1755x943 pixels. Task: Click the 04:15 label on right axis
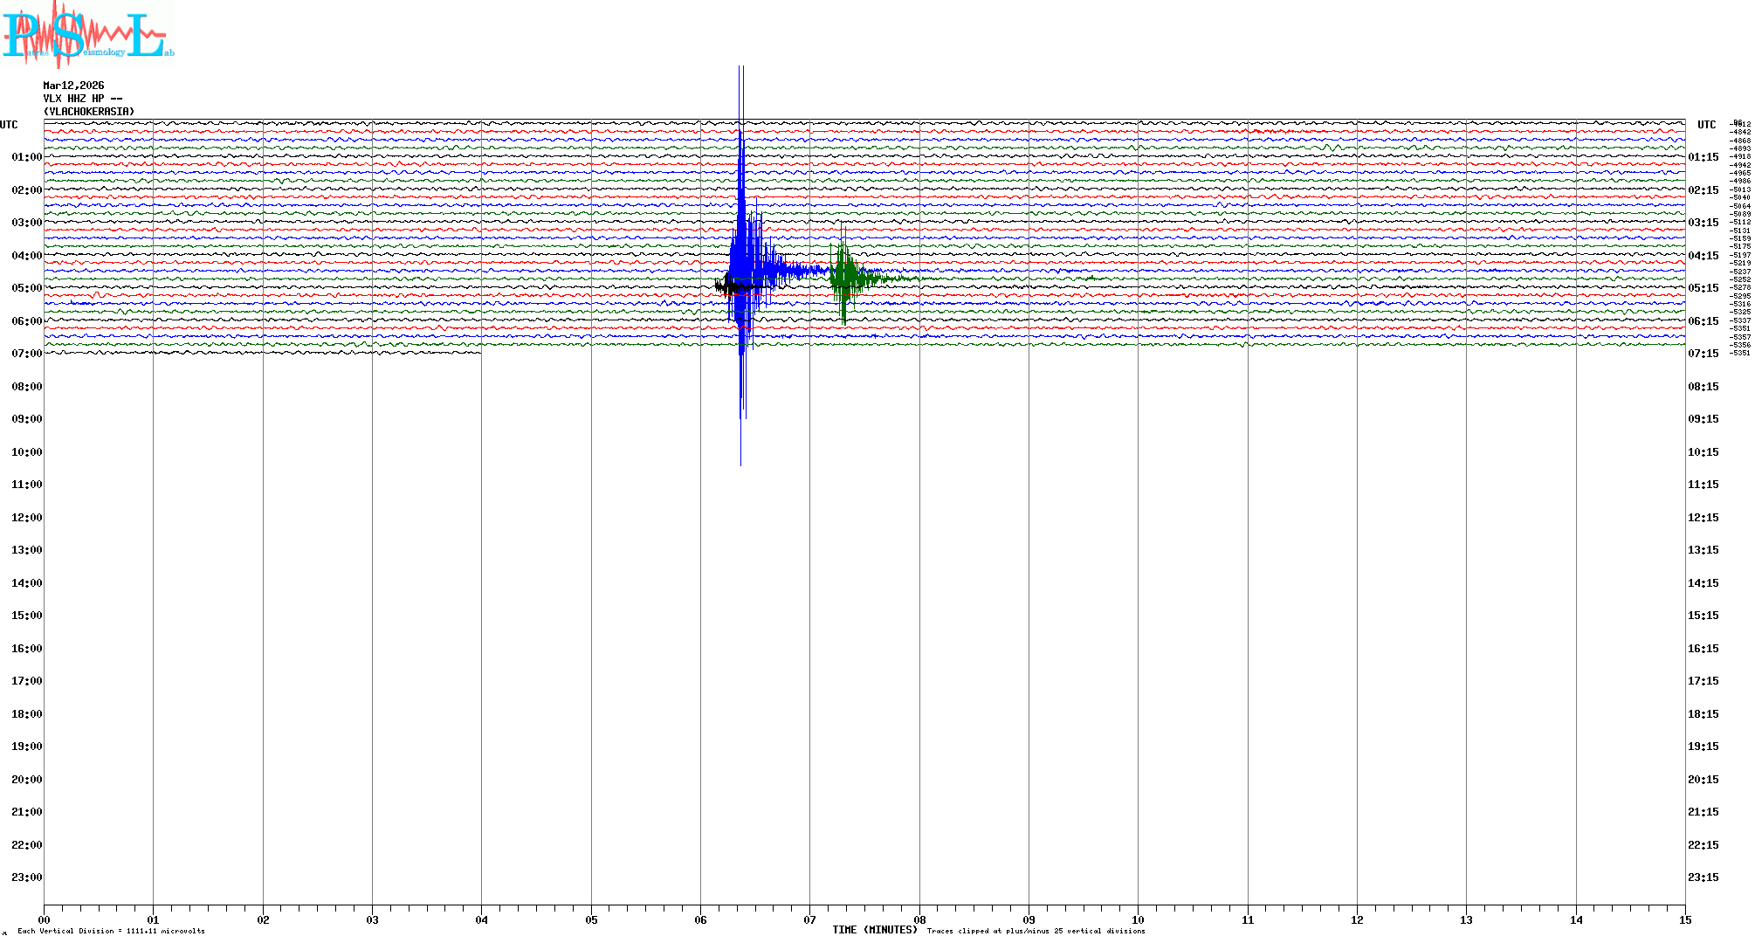[1703, 256]
